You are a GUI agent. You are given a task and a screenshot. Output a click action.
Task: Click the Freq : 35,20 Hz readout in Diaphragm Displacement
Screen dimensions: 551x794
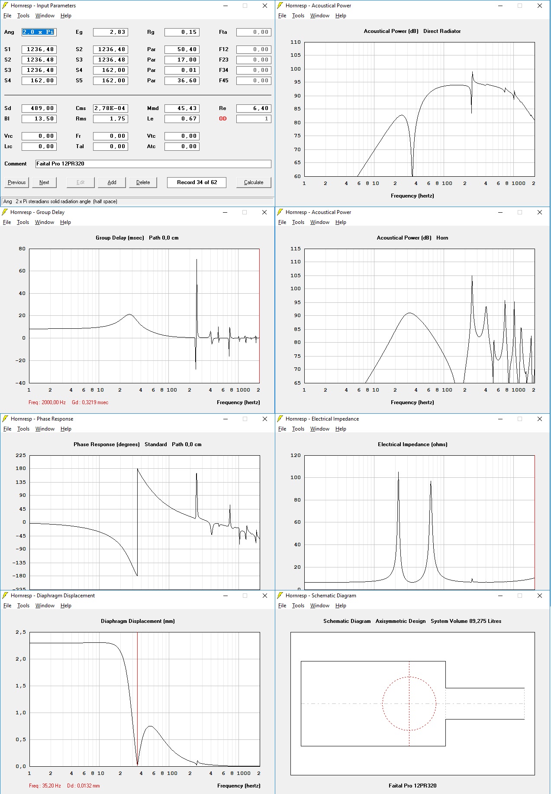[45, 786]
